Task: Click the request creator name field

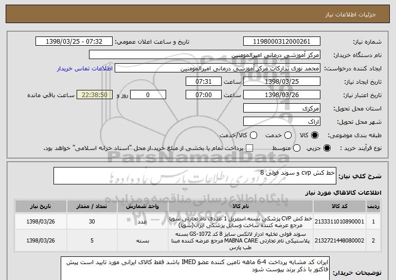Action: pos(218,68)
